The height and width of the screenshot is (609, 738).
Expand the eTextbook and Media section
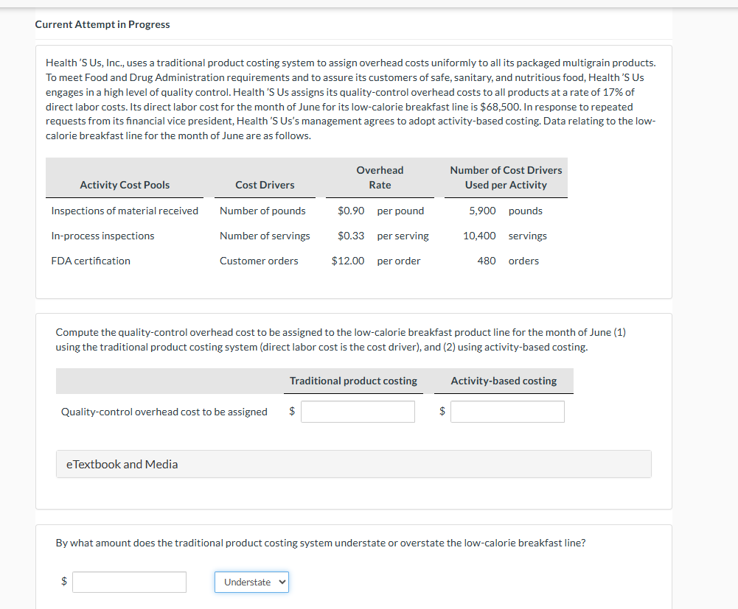click(x=120, y=464)
